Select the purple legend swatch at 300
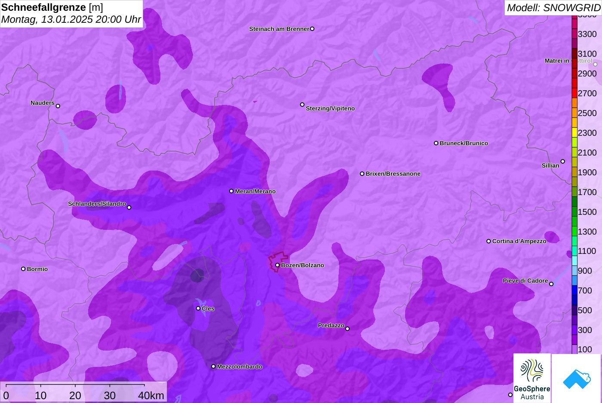Image resolution: width=602 pixels, height=403 pixels. pyautogui.click(x=574, y=330)
